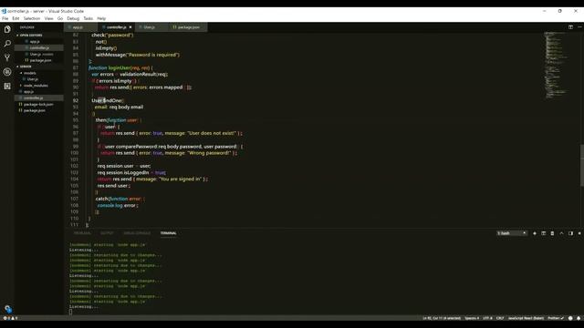Collapse the SERVER folder section

(26, 67)
